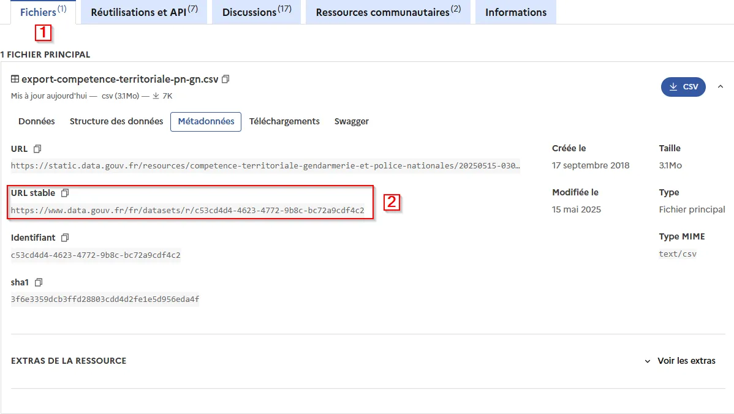Select the Métadonnées sub-tab
Viewport: 734px width, 414px height.
point(206,122)
